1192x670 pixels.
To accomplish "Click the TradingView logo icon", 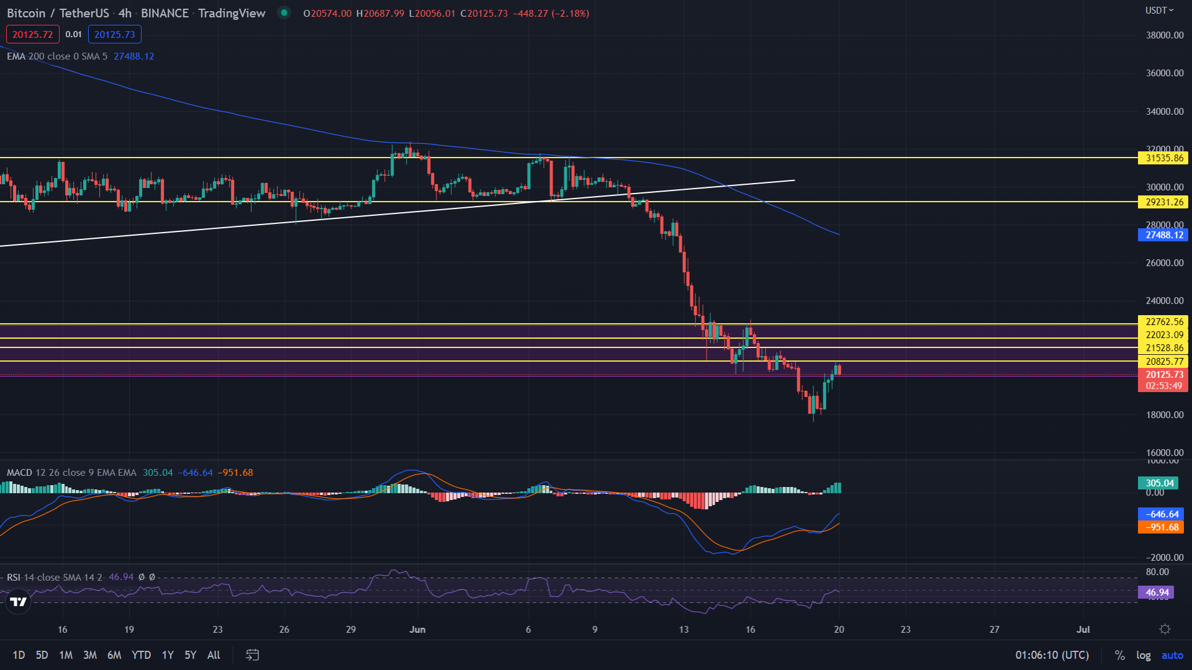I will click(x=18, y=601).
